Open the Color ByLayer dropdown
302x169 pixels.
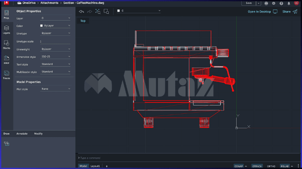click(55, 25)
